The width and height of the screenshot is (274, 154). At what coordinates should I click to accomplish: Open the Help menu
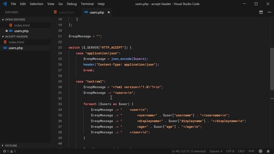click(x=101, y=4)
